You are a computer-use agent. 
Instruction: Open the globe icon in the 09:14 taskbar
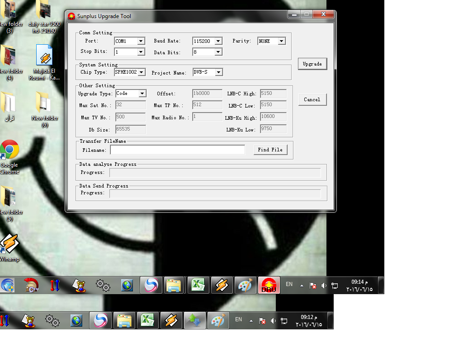pyautogui.click(x=127, y=286)
